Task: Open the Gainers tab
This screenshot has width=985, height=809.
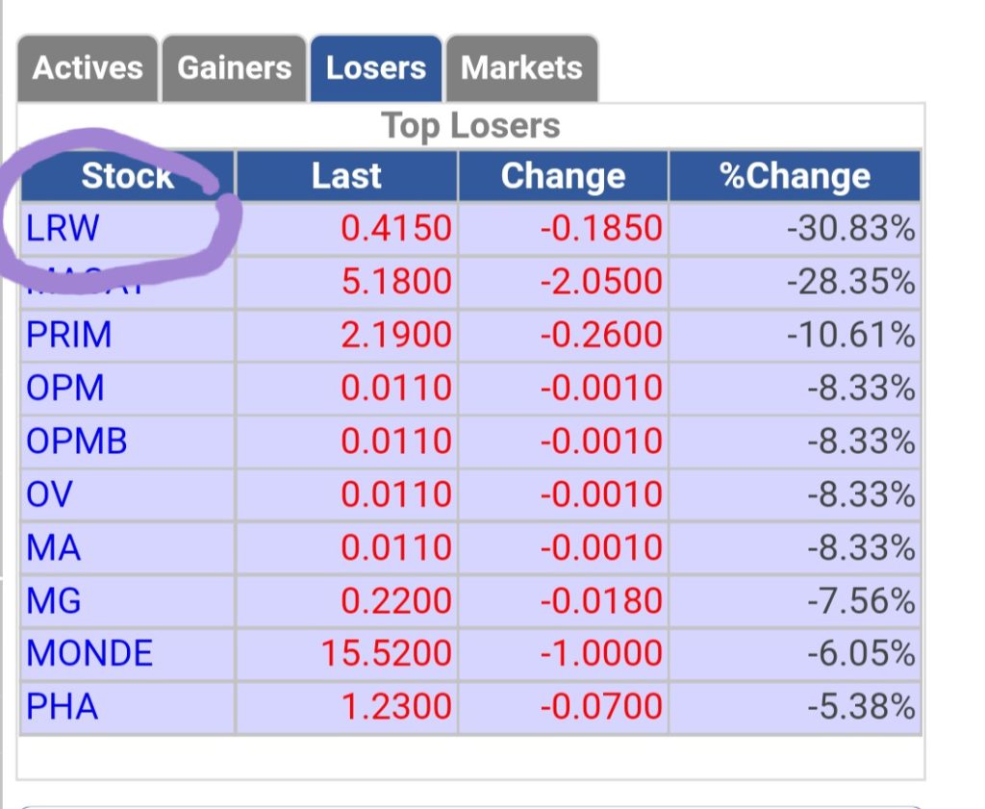Action: (x=234, y=68)
